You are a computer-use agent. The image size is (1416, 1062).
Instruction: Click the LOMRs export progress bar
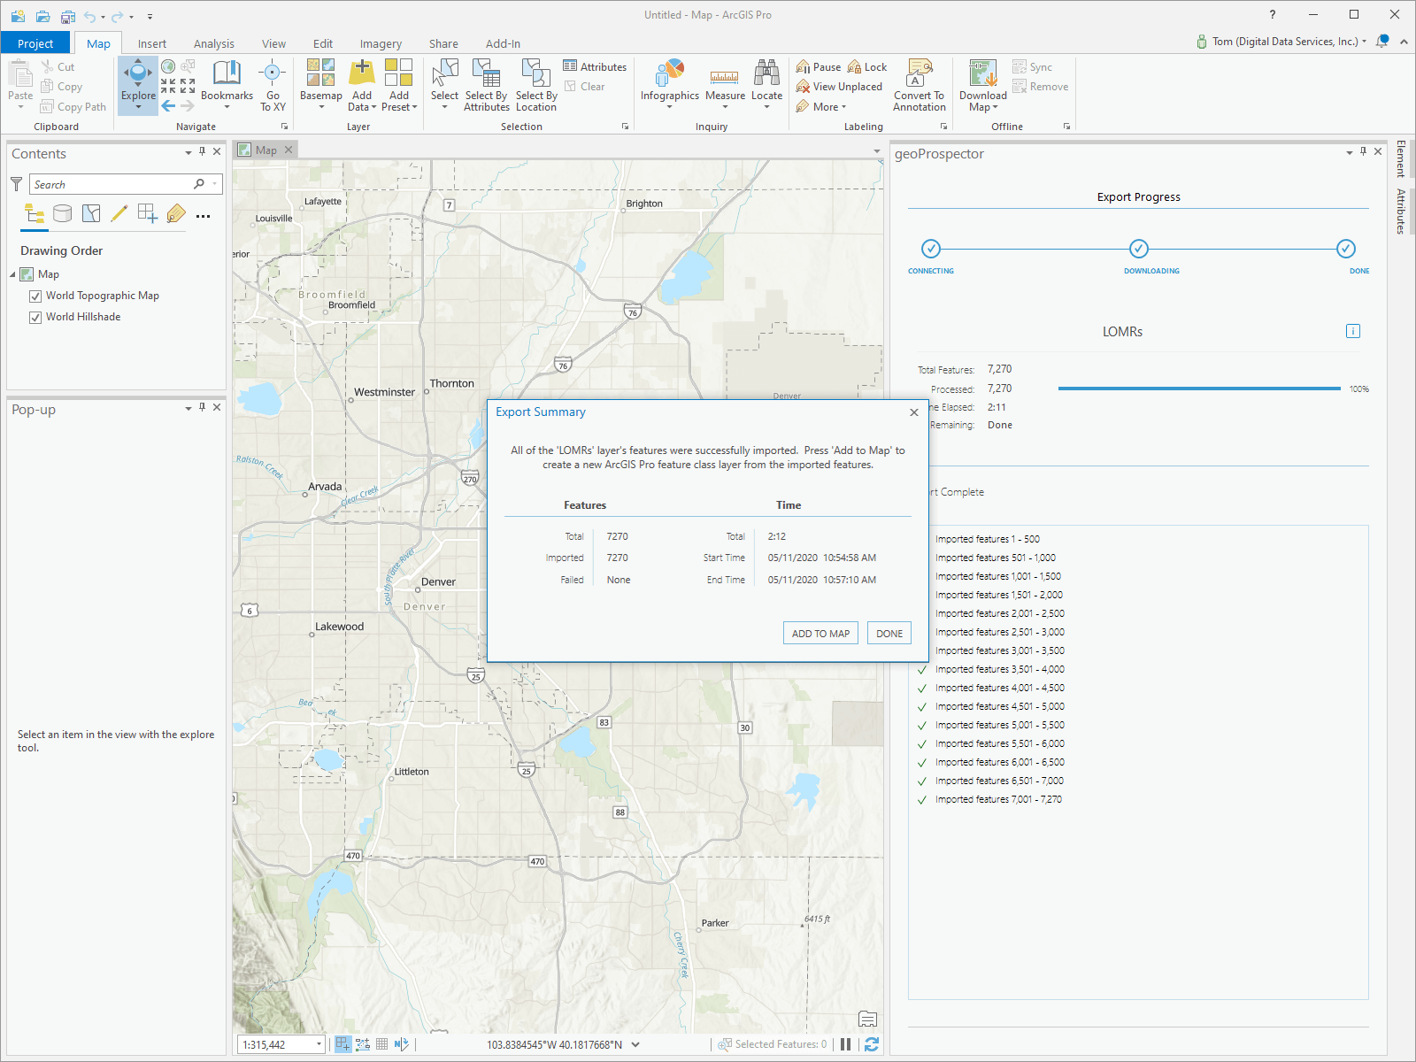1199,389
